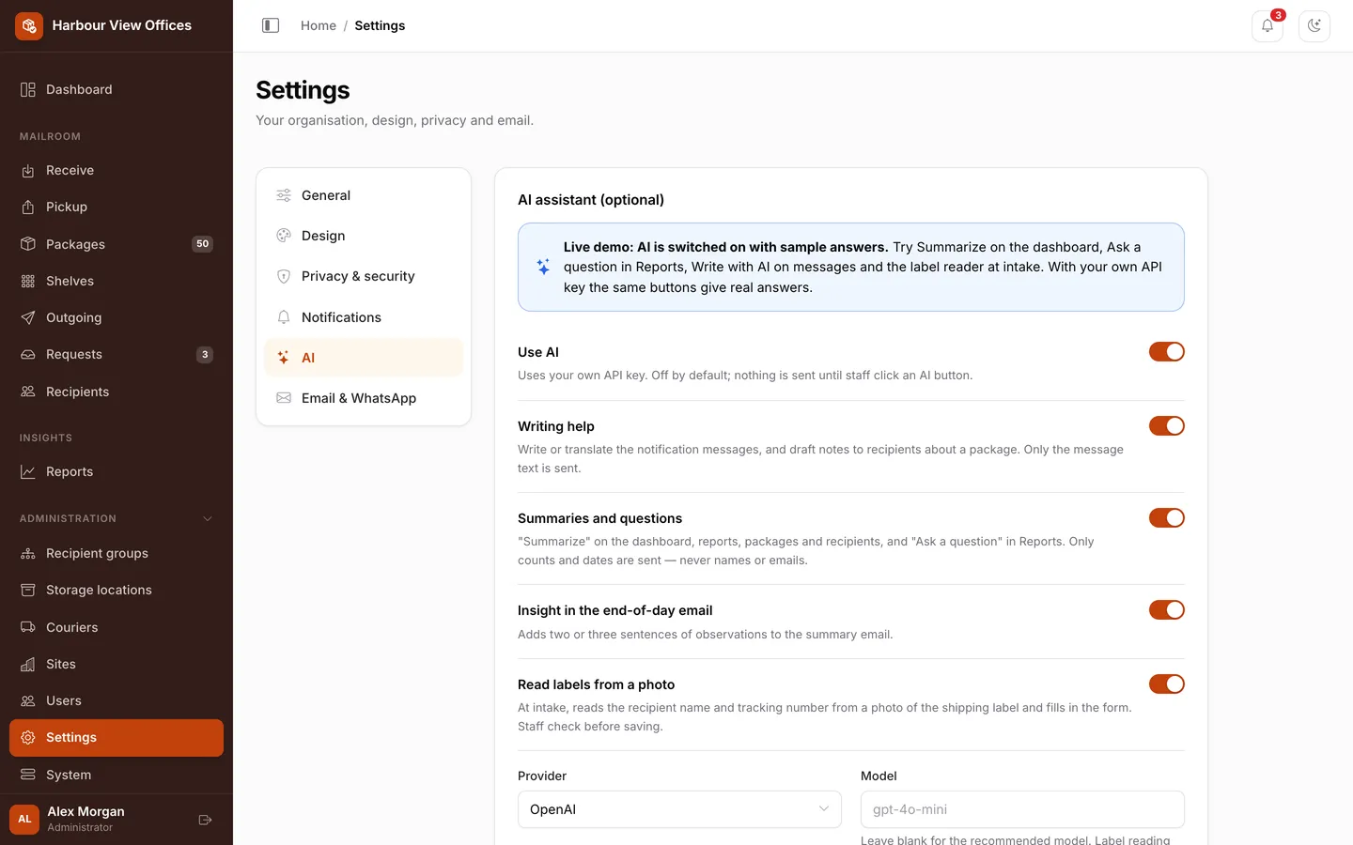This screenshot has width=1353, height=845.
Task: Click the Settings item in the sidebar
Action: [117, 738]
